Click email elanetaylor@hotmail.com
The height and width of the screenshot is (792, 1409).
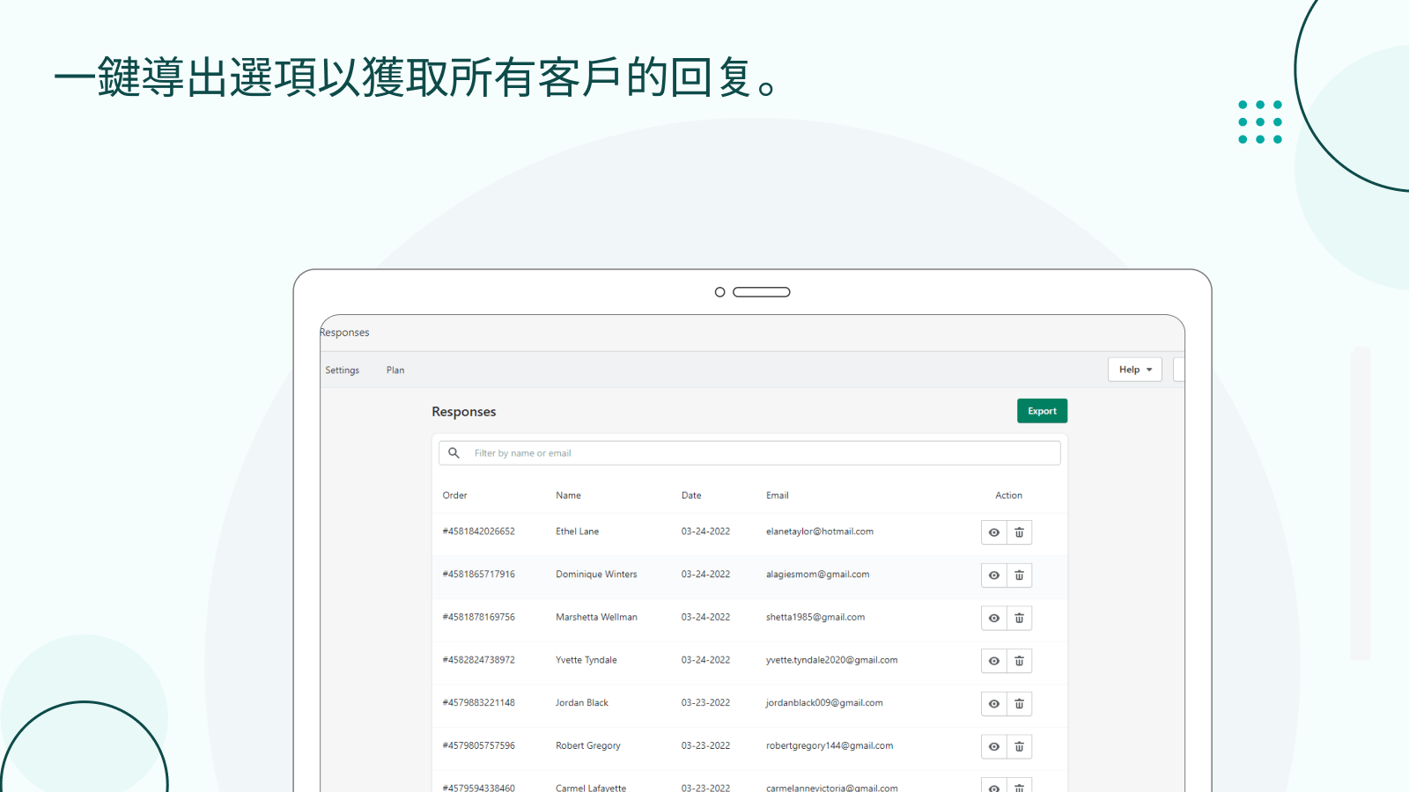820,532
